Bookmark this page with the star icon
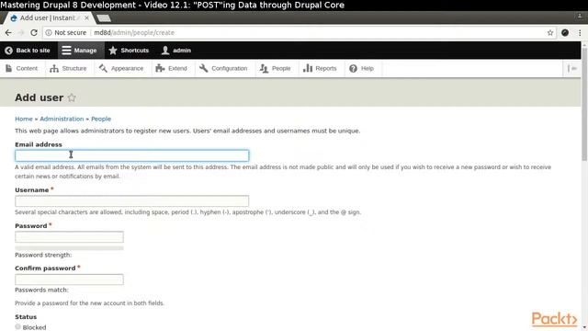Viewport: 588px width, 331px height. click(x=550, y=33)
